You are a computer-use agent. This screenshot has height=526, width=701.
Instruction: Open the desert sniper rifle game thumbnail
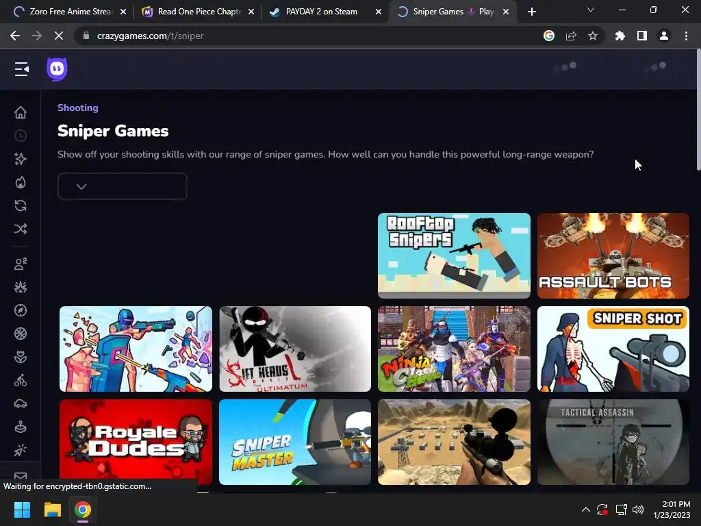click(x=454, y=442)
